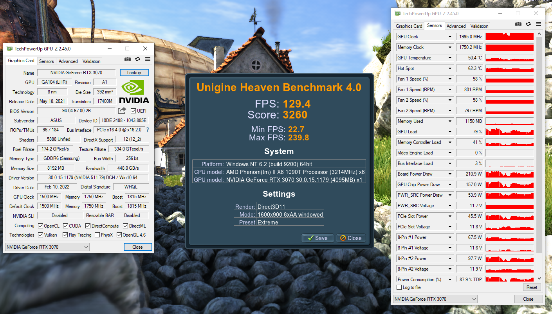Viewport: 552px width, 314px height.
Task: Click GPU-Z title bar icon in Sensors window
Action: tap(398, 14)
